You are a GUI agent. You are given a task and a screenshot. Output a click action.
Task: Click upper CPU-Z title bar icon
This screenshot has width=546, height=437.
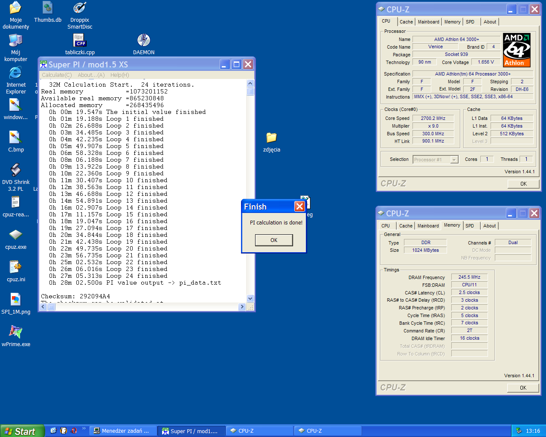381,9
